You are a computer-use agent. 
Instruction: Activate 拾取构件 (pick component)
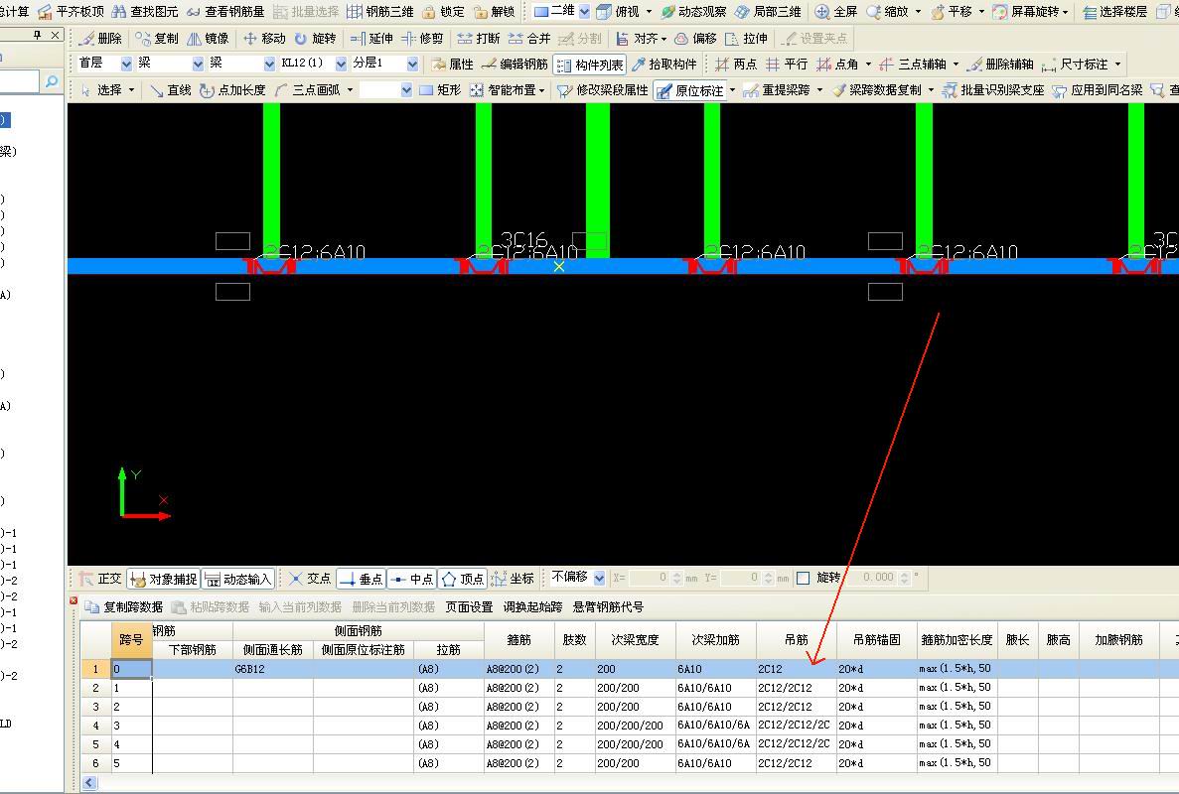coord(664,65)
